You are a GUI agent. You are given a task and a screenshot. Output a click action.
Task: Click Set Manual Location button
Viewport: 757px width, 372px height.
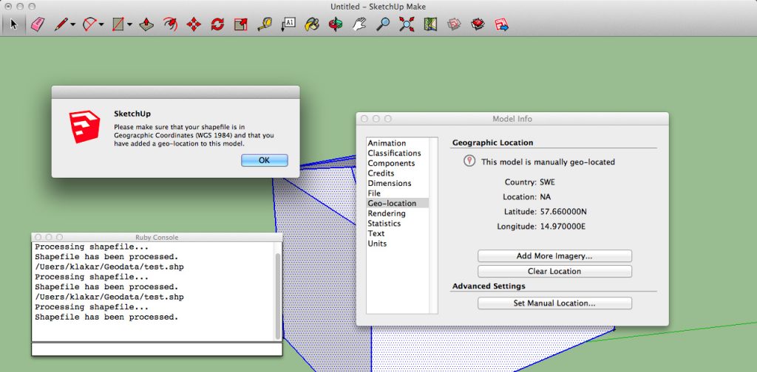(554, 303)
